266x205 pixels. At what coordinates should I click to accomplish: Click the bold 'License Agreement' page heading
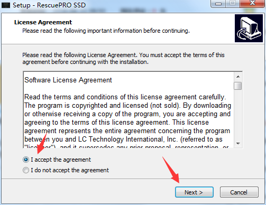pyautogui.click(x=43, y=22)
